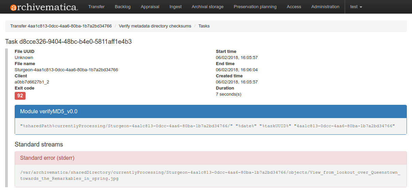Click the Standard error (stderr) header
Screen dimensions: 412x192
pos(211,158)
